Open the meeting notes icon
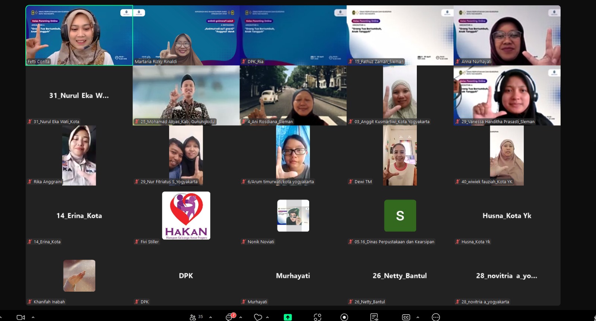596x321 pixels. click(374, 317)
